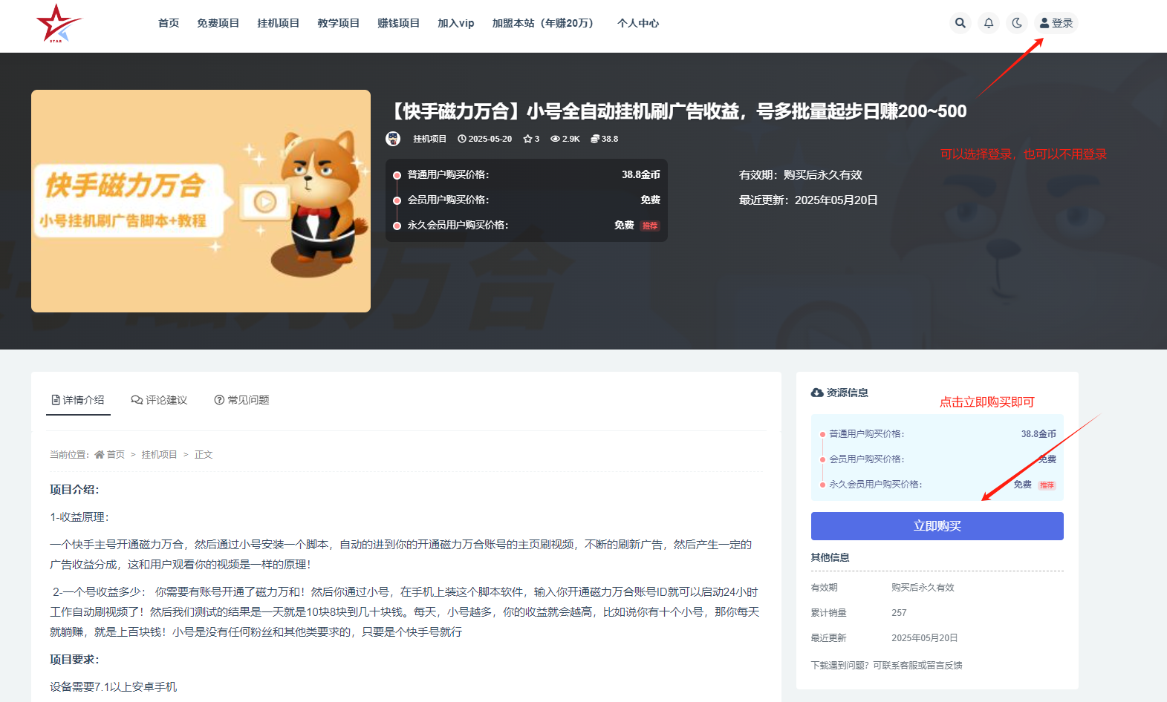Open 挂机项目 in top navigation bar
1167x702 pixels.
pos(278,23)
